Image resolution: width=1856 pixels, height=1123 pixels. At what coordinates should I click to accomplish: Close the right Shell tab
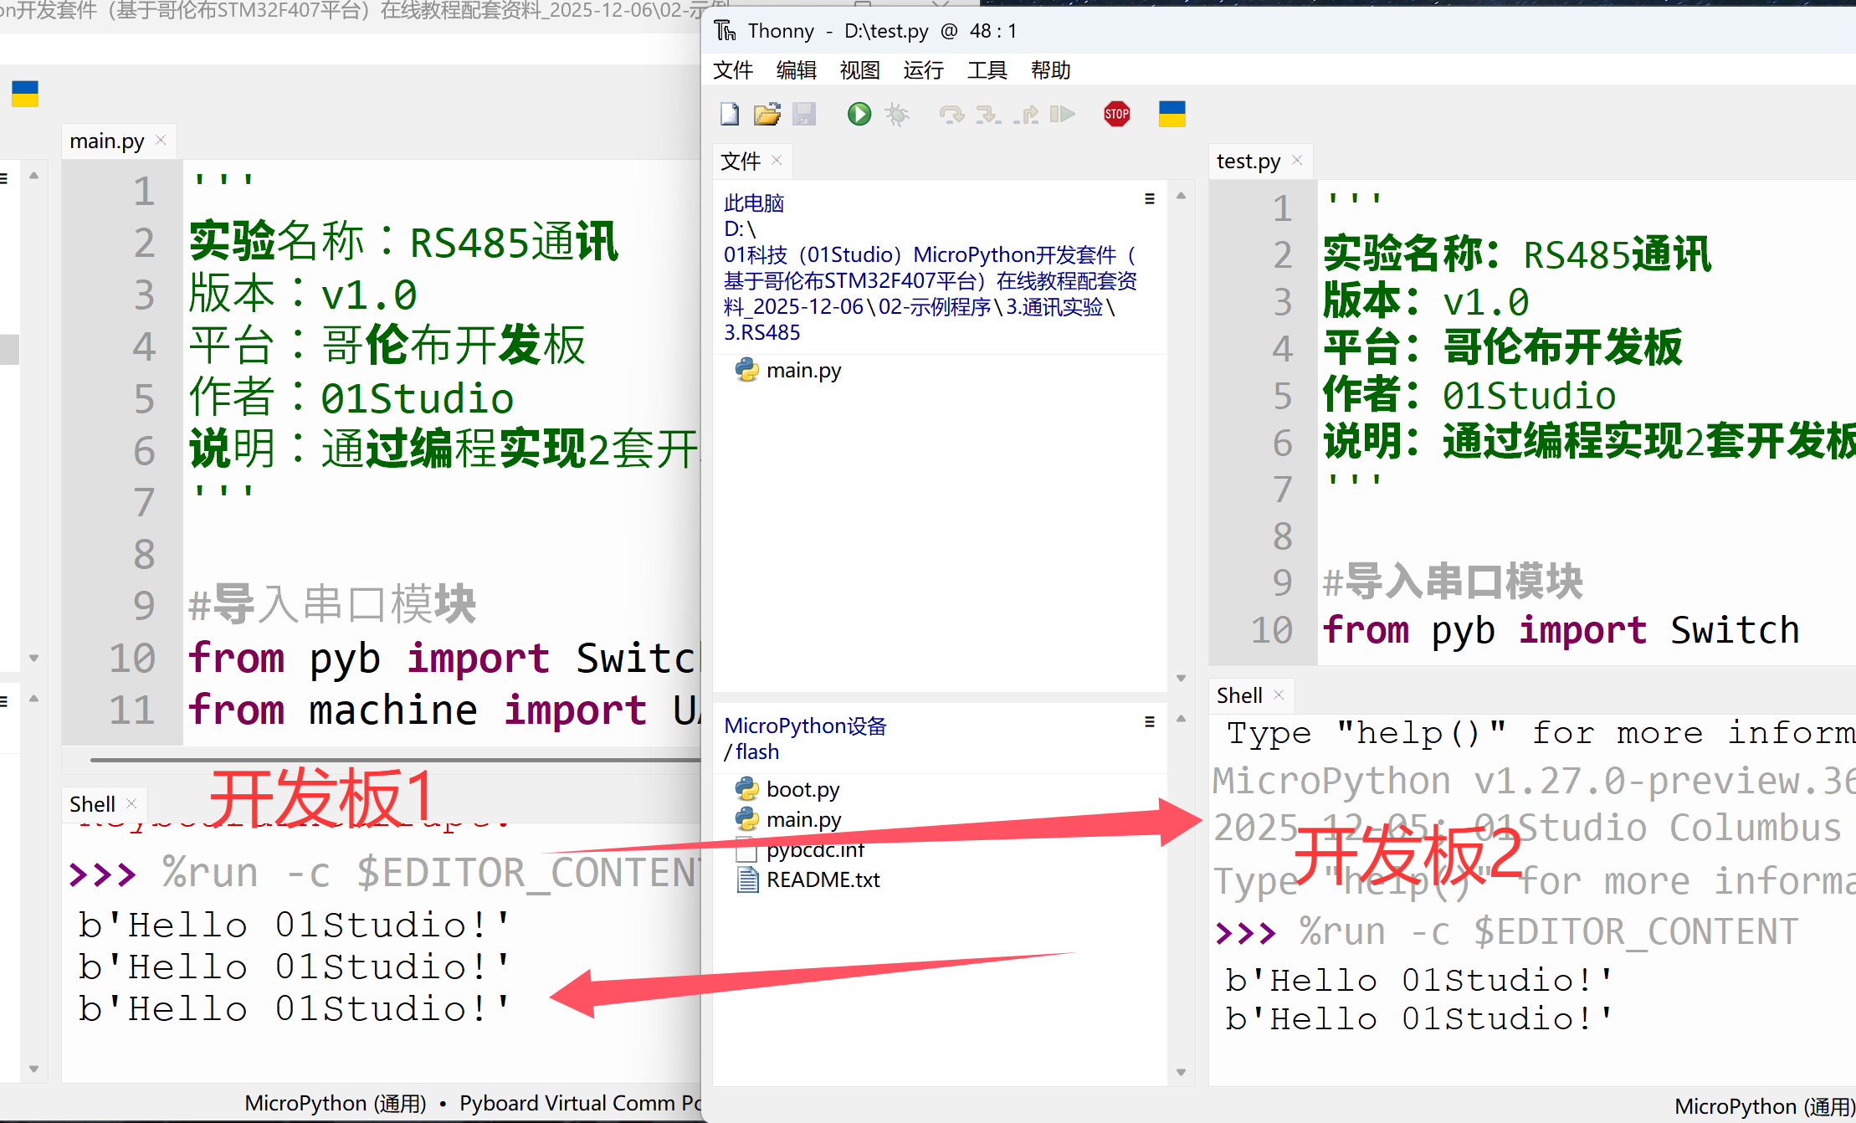point(1279,695)
